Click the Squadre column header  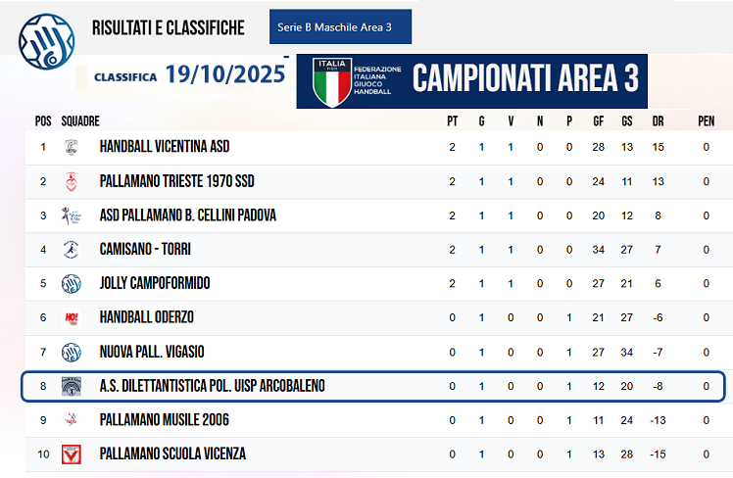pos(80,122)
